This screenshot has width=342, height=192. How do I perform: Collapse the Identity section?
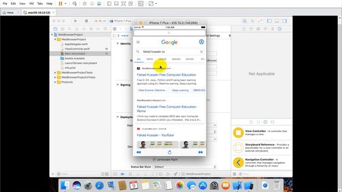(118, 44)
